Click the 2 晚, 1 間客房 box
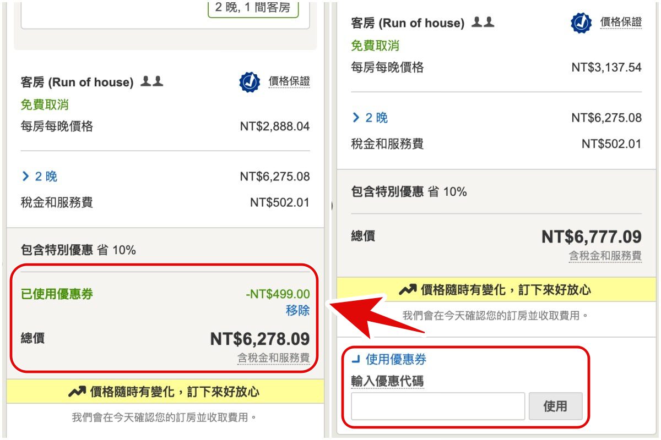 pyautogui.click(x=253, y=9)
